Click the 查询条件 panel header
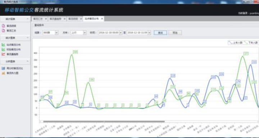This screenshot has width=259, height=138. point(146,25)
